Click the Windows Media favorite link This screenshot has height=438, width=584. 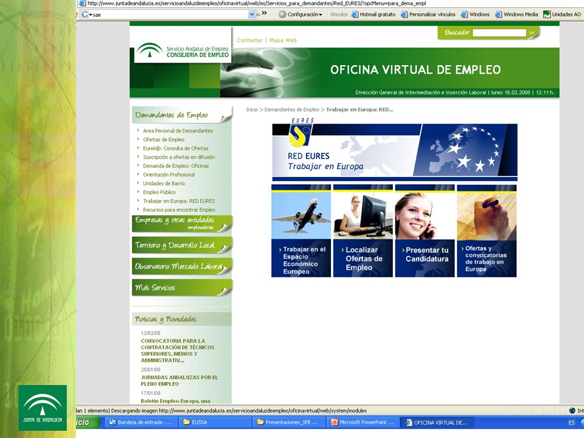(x=516, y=15)
